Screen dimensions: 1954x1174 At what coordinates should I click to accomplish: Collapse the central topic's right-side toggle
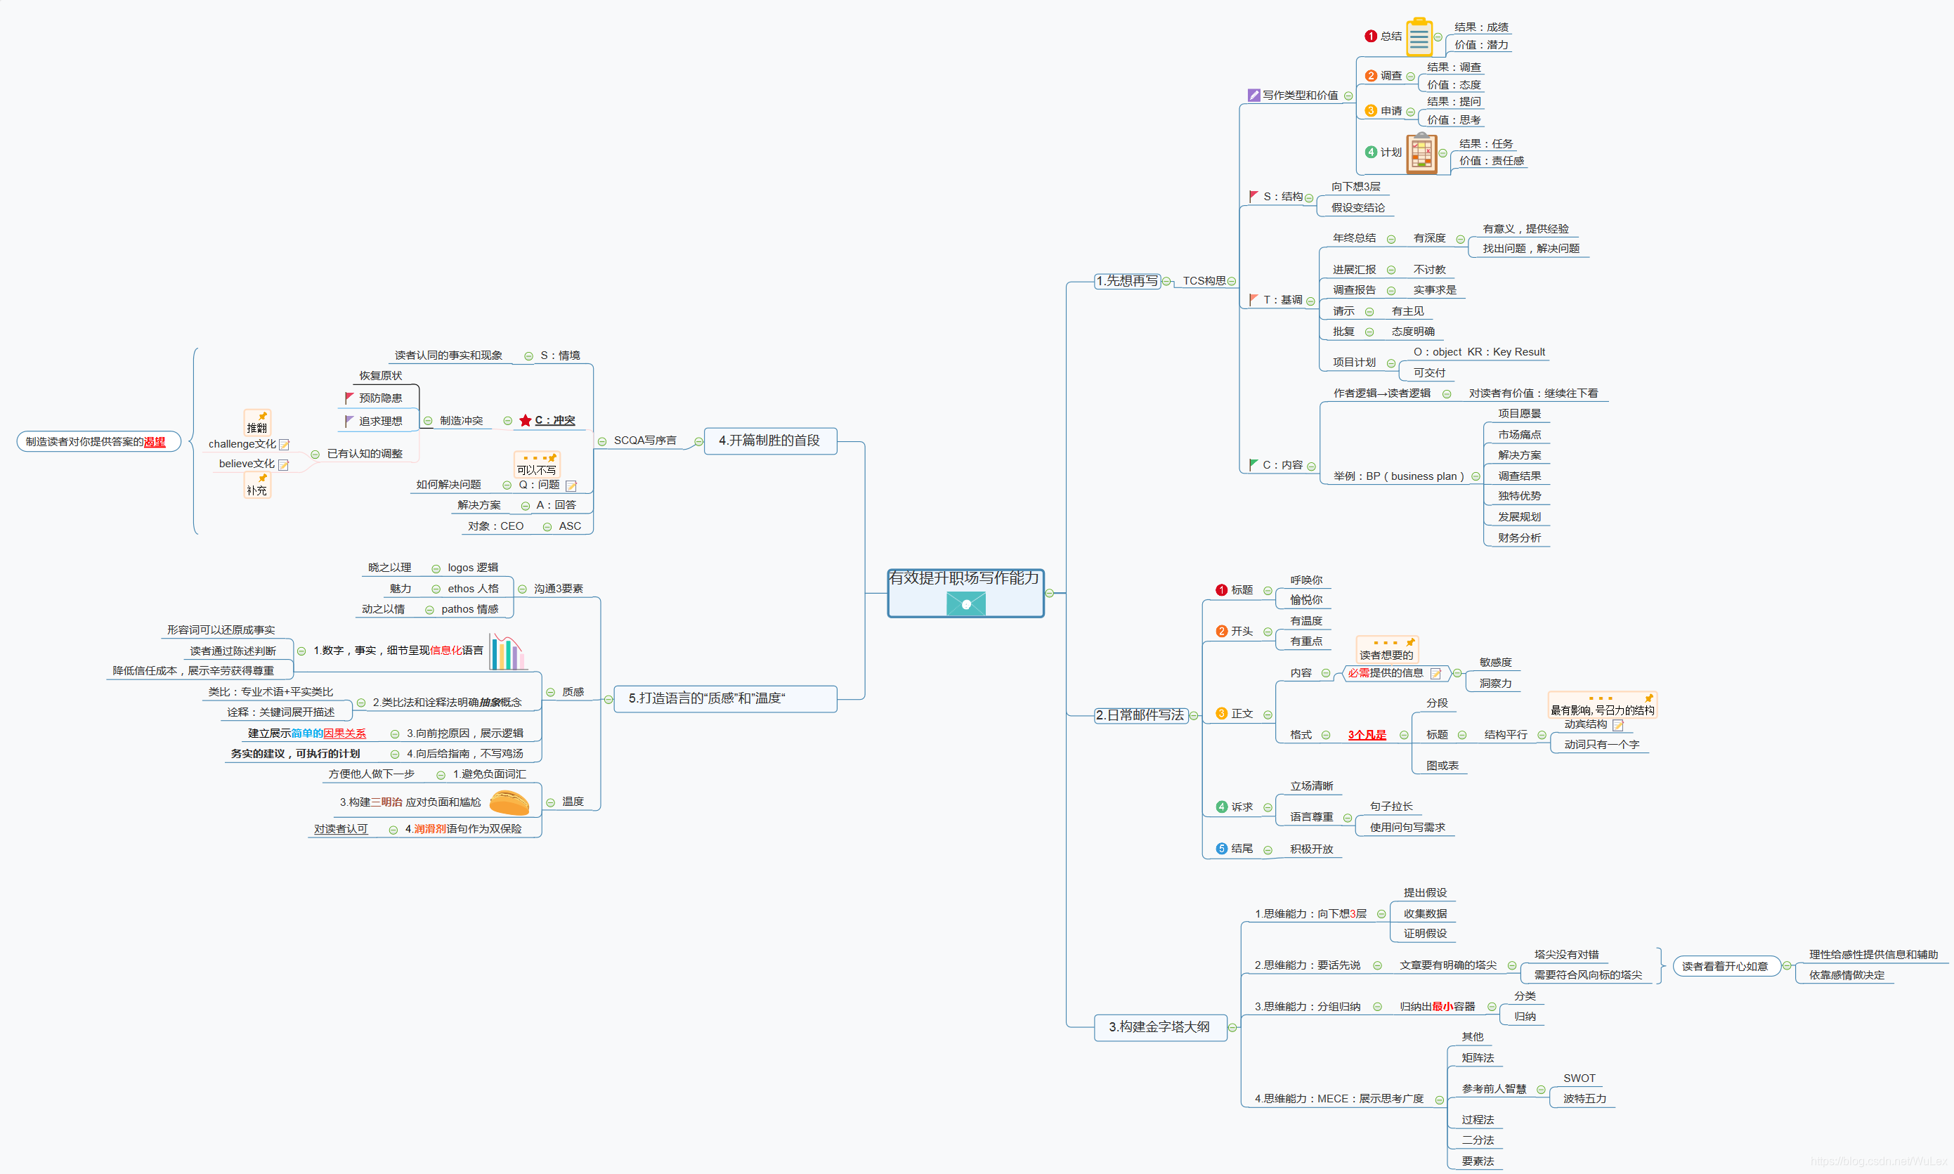(1050, 594)
